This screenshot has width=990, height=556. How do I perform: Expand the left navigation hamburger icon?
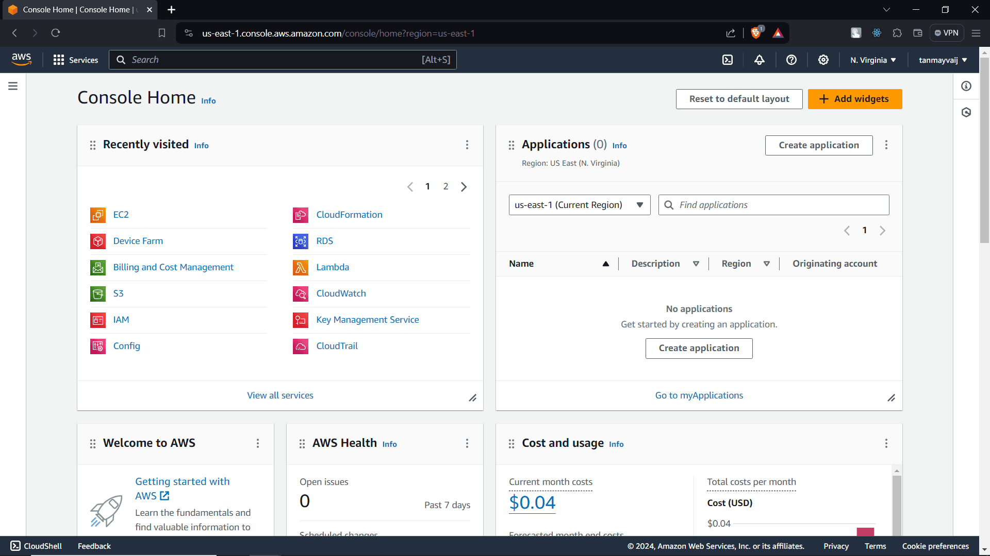pyautogui.click(x=13, y=86)
